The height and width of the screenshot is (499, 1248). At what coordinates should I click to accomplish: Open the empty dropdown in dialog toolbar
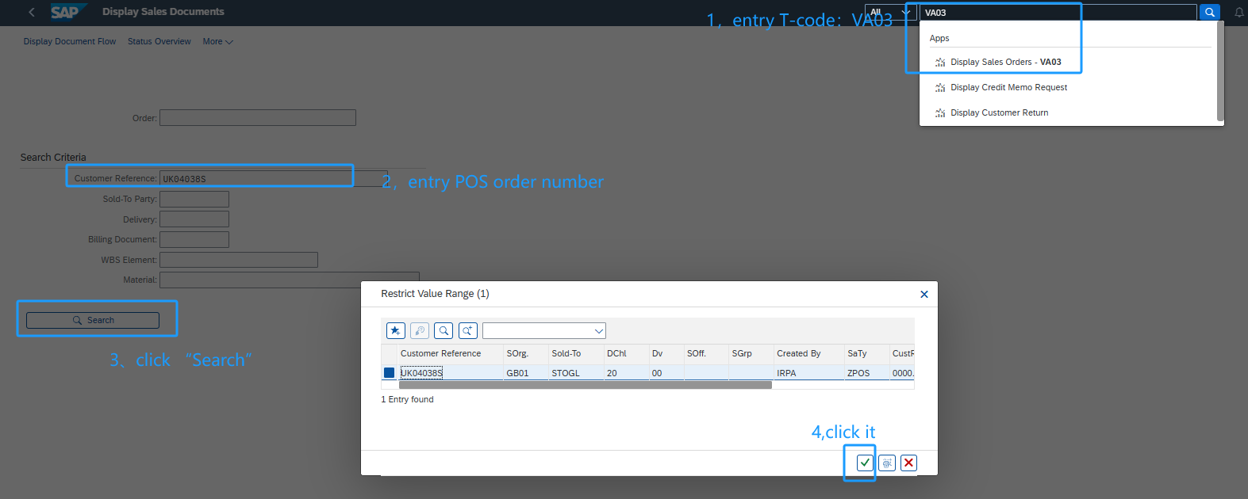pos(544,330)
